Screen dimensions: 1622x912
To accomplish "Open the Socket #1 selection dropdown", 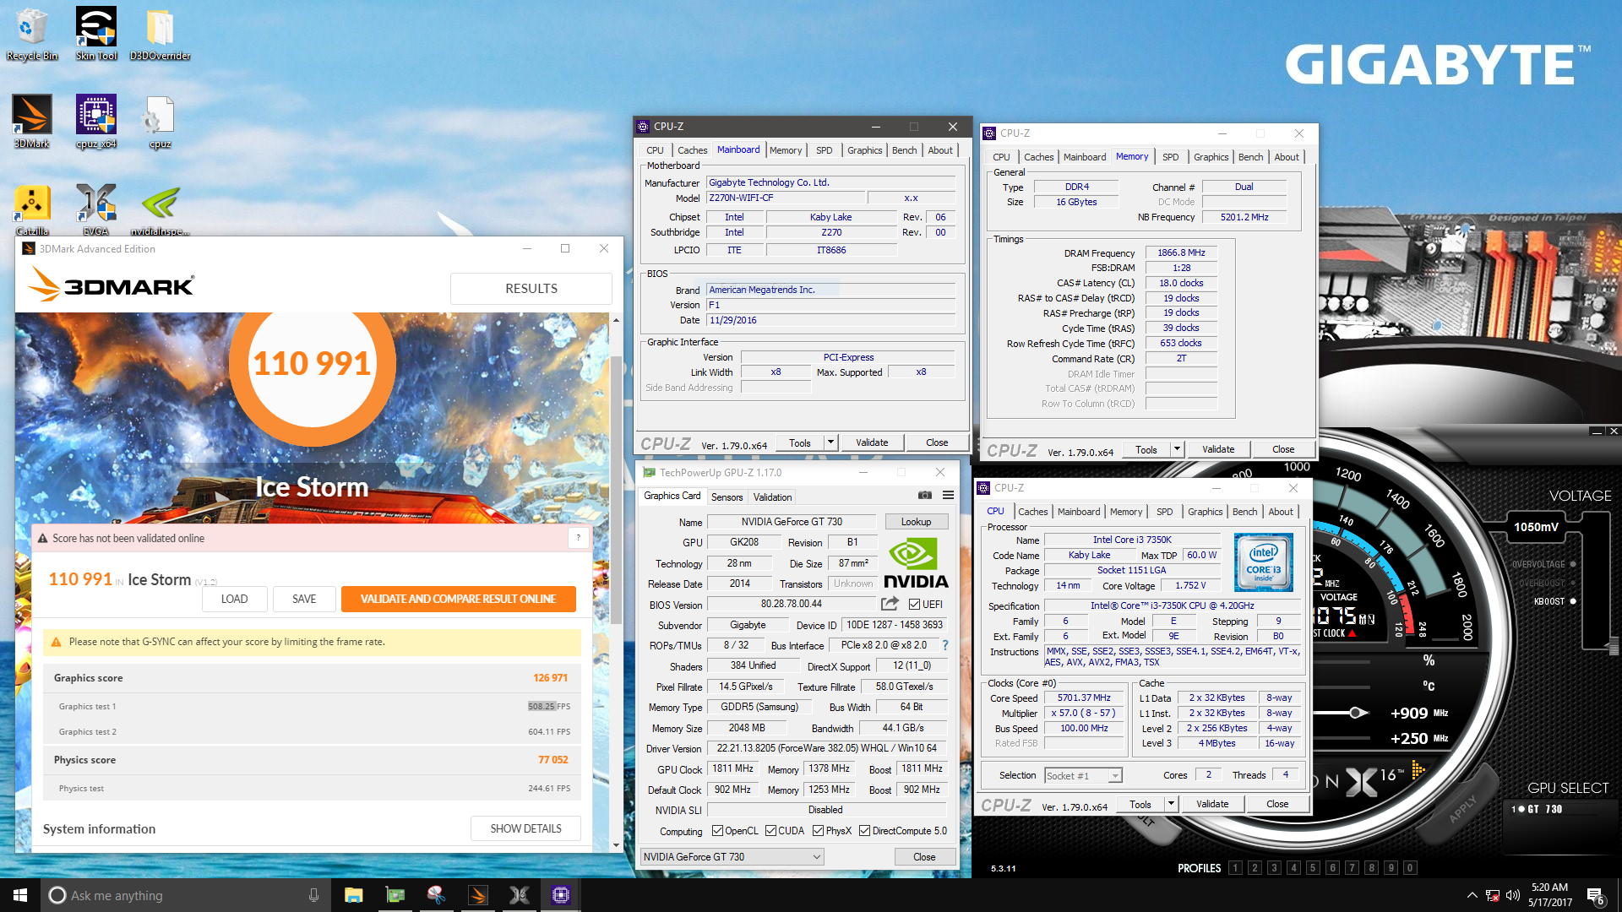I will [x=1083, y=775].
